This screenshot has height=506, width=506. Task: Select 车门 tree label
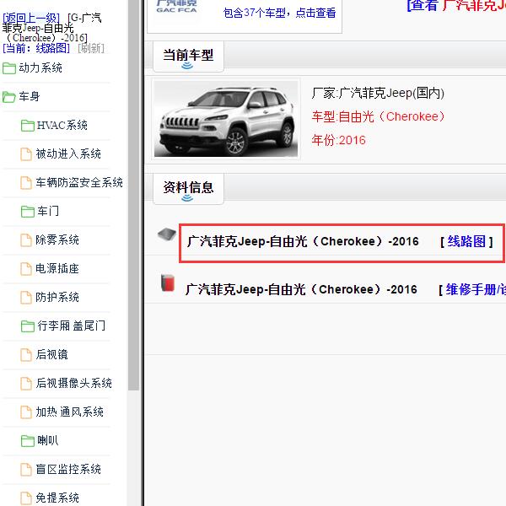(48, 211)
